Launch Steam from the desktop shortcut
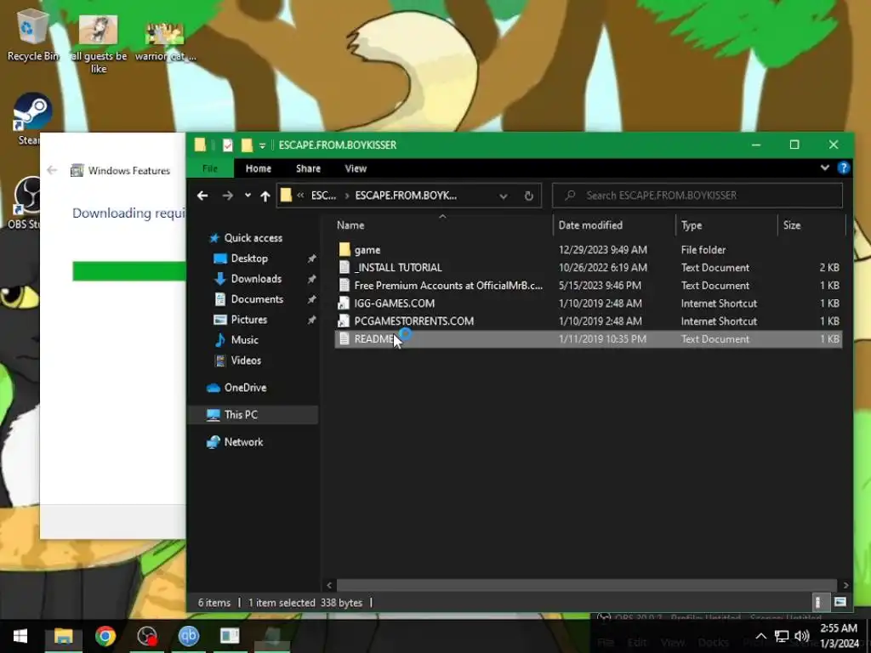Image resolution: width=871 pixels, height=653 pixels. [32, 117]
